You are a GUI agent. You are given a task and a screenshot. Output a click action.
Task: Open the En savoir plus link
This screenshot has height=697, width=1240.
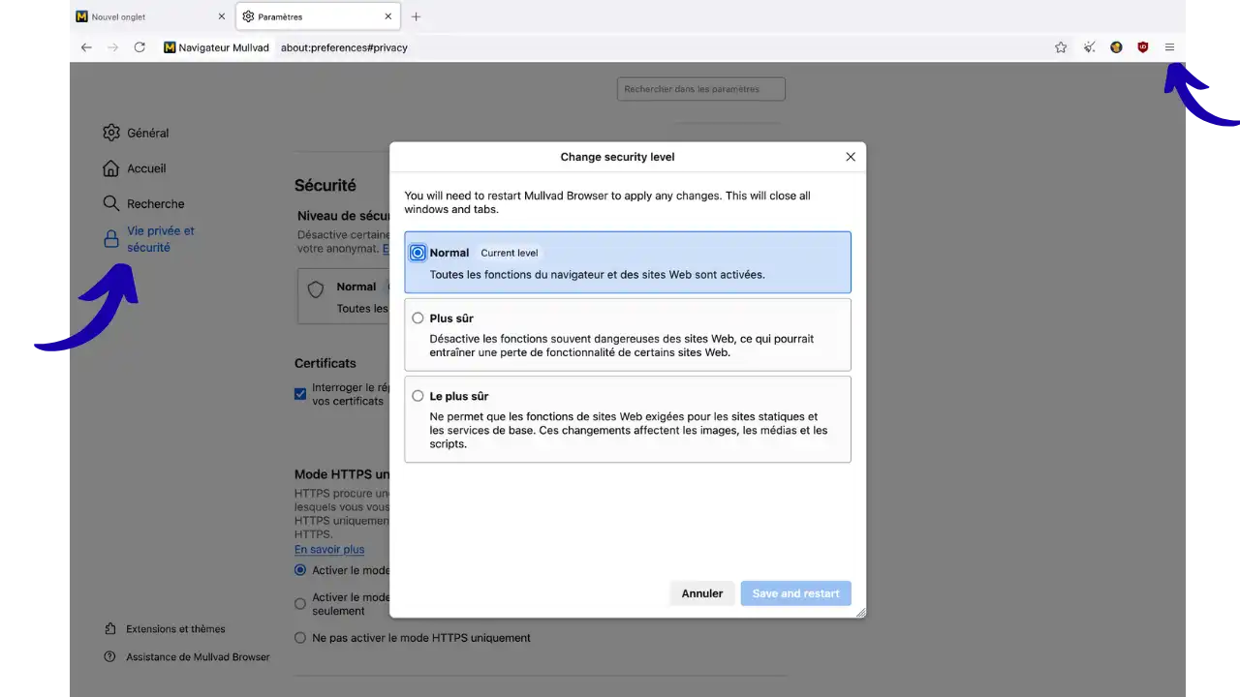click(329, 549)
